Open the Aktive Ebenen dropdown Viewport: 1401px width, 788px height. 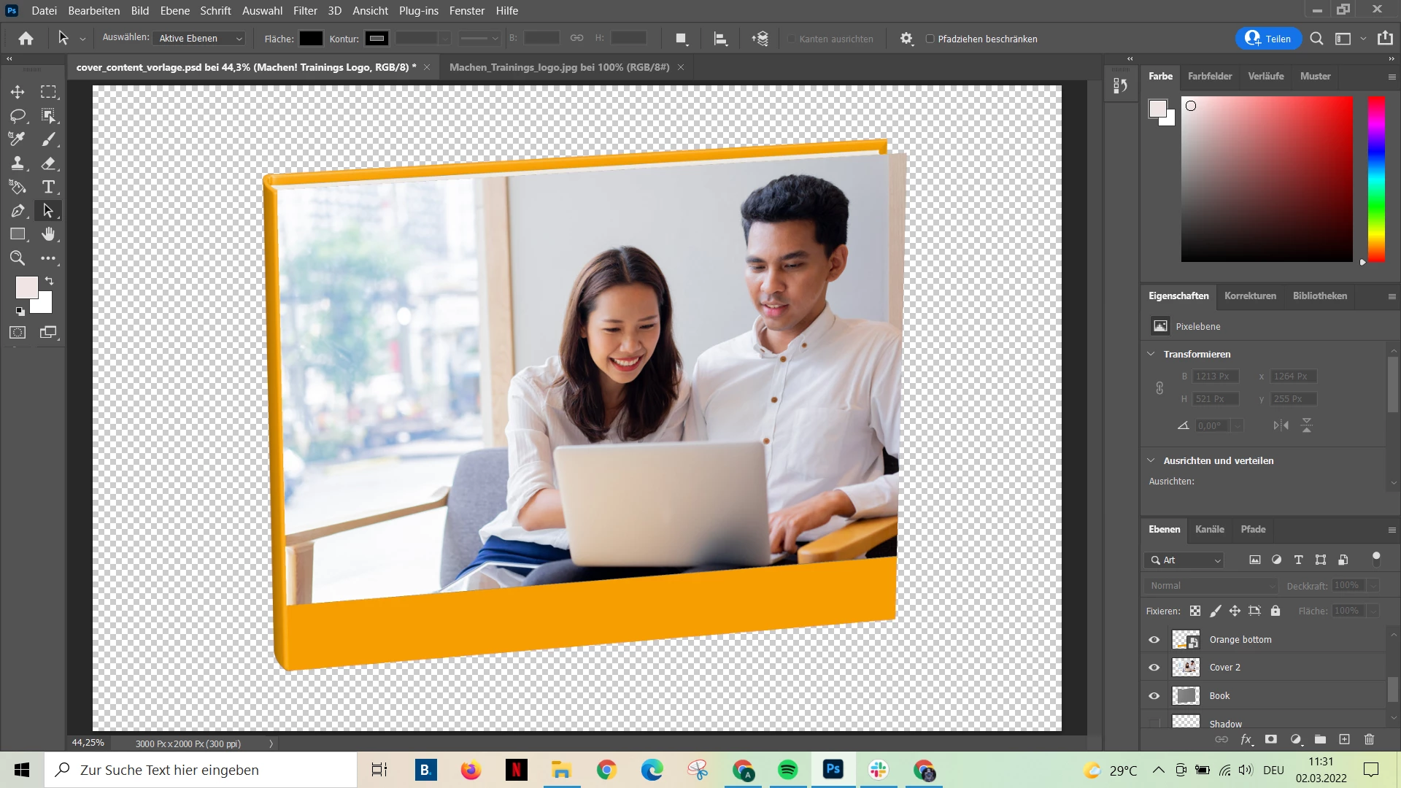click(x=200, y=39)
